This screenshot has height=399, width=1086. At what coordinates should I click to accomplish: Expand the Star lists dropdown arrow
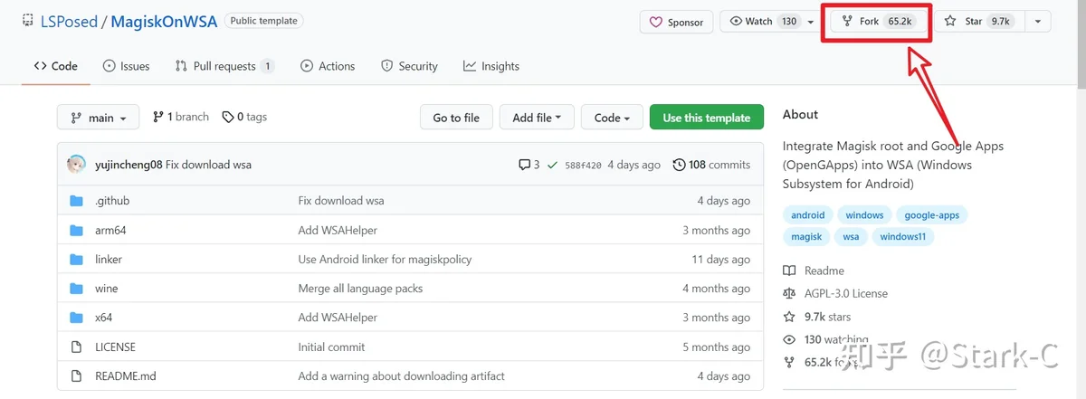click(1038, 21)
